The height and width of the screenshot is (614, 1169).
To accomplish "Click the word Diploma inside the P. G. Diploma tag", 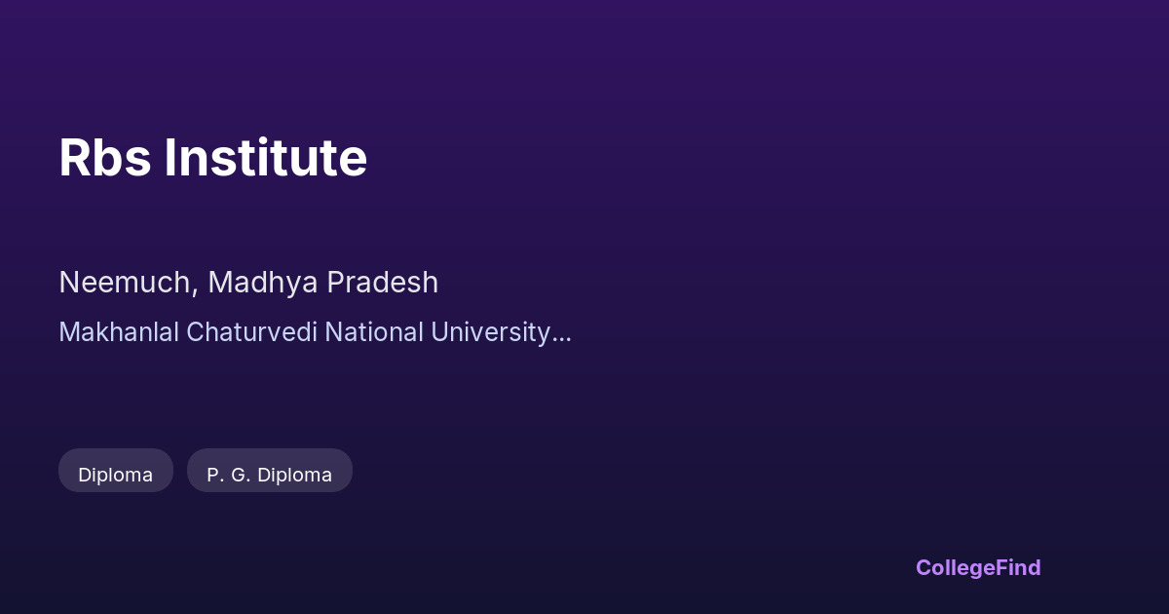I will coord(295,475).
